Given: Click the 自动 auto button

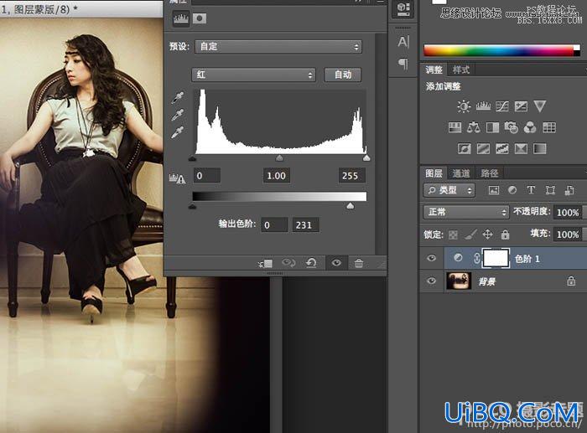Looking at the screenshot, I should (342, 75).
